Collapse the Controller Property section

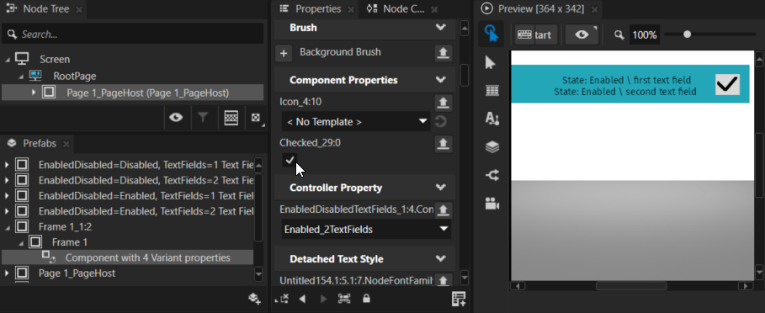(x=440, y=188)
